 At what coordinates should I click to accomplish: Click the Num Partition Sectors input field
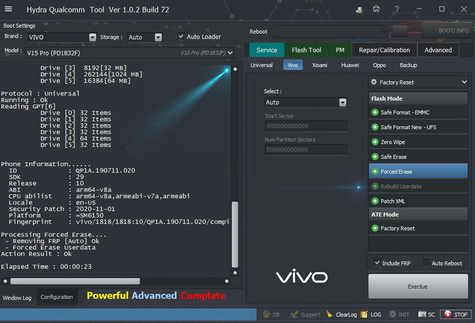tap(306, 150)
